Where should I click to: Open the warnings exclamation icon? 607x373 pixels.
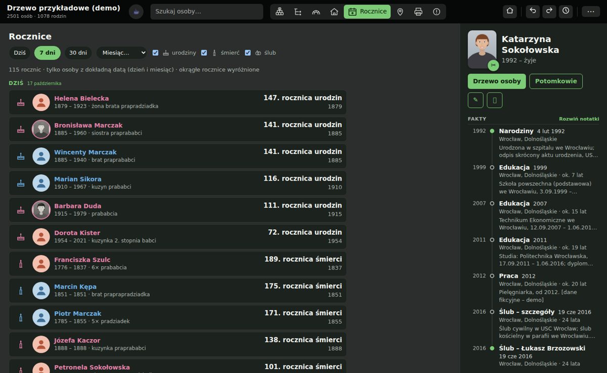(x=437, y=12)
